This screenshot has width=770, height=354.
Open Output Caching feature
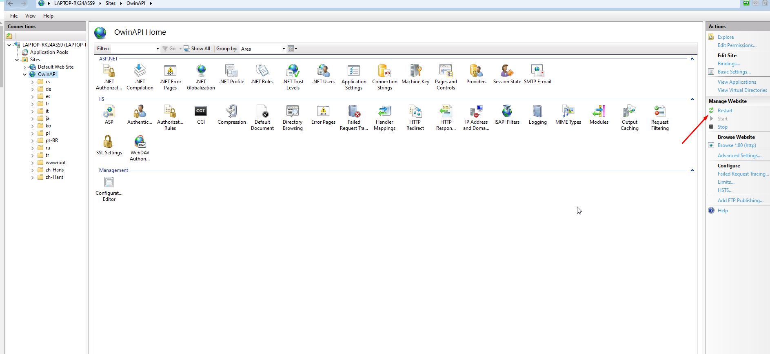tap(630, 118)
